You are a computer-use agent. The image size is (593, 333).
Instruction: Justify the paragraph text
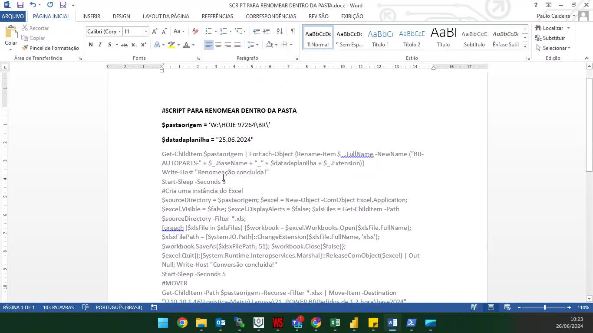pos(237,45)
